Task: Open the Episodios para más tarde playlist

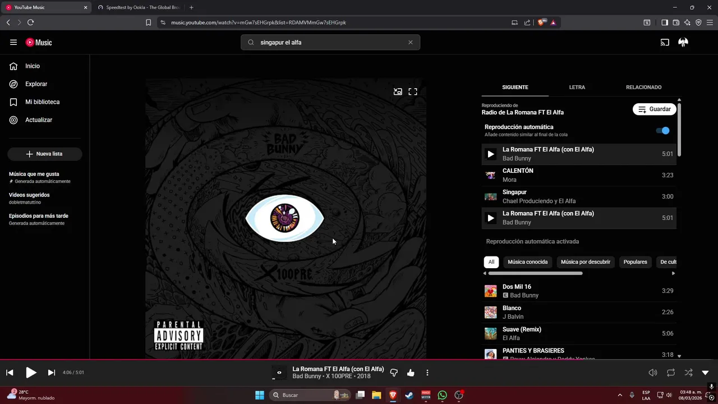Action: (45, 219)
